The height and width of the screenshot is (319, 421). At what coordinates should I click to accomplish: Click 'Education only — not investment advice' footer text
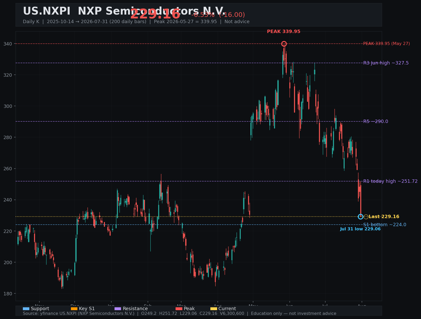(293, 314)
